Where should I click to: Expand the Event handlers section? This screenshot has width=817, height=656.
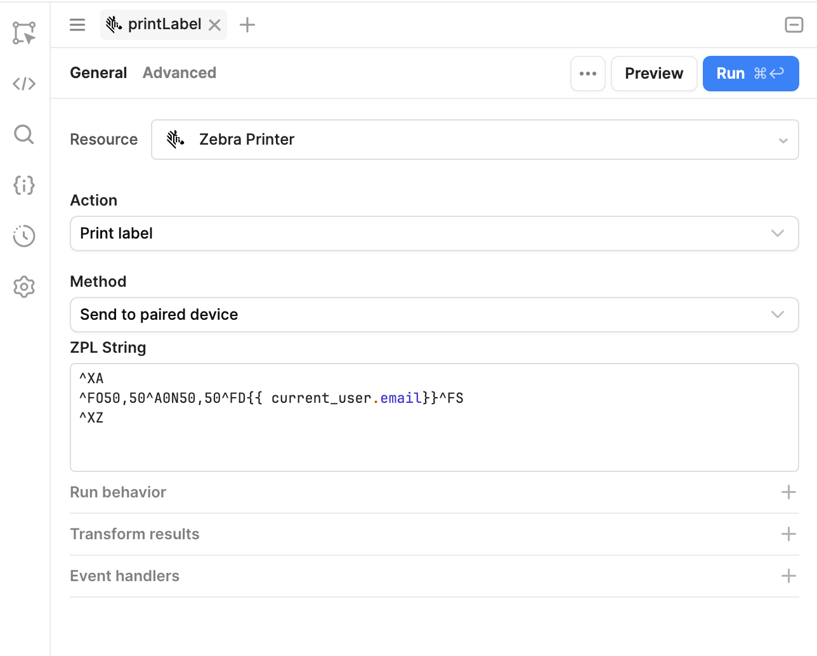434,576
